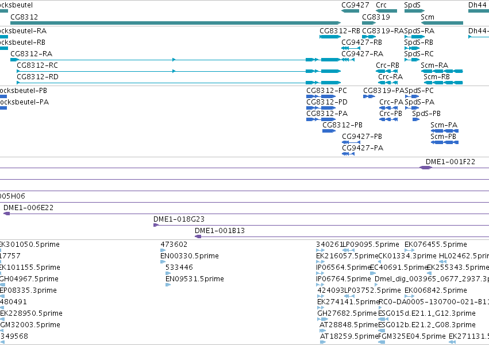Click protein Crc-PB label
The image size is (489, 345).
tap(391, 114)
